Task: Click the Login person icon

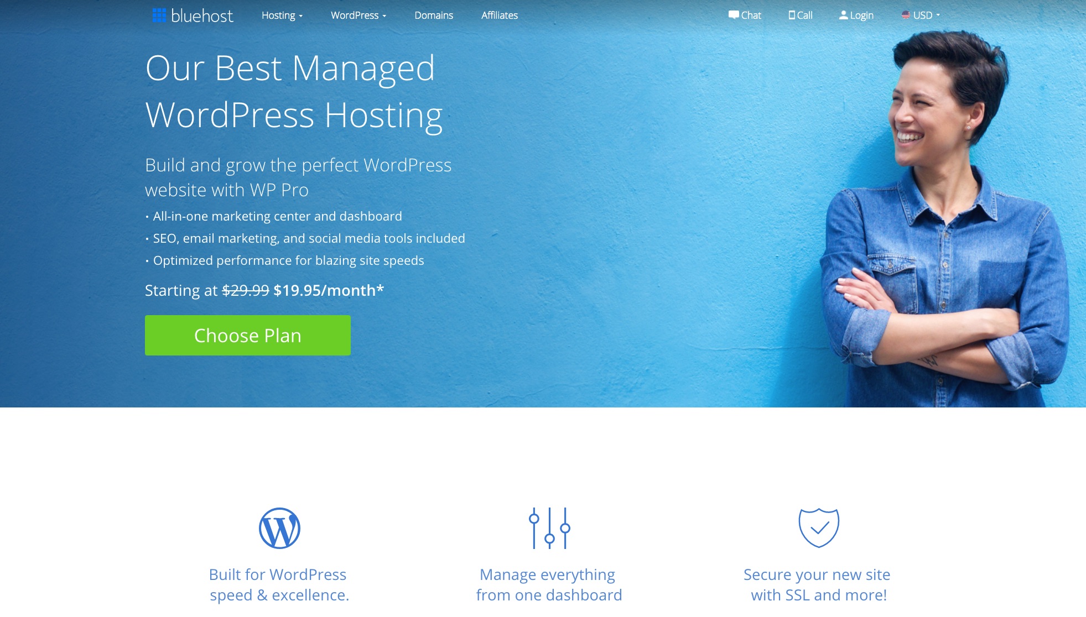Action: 843,15
